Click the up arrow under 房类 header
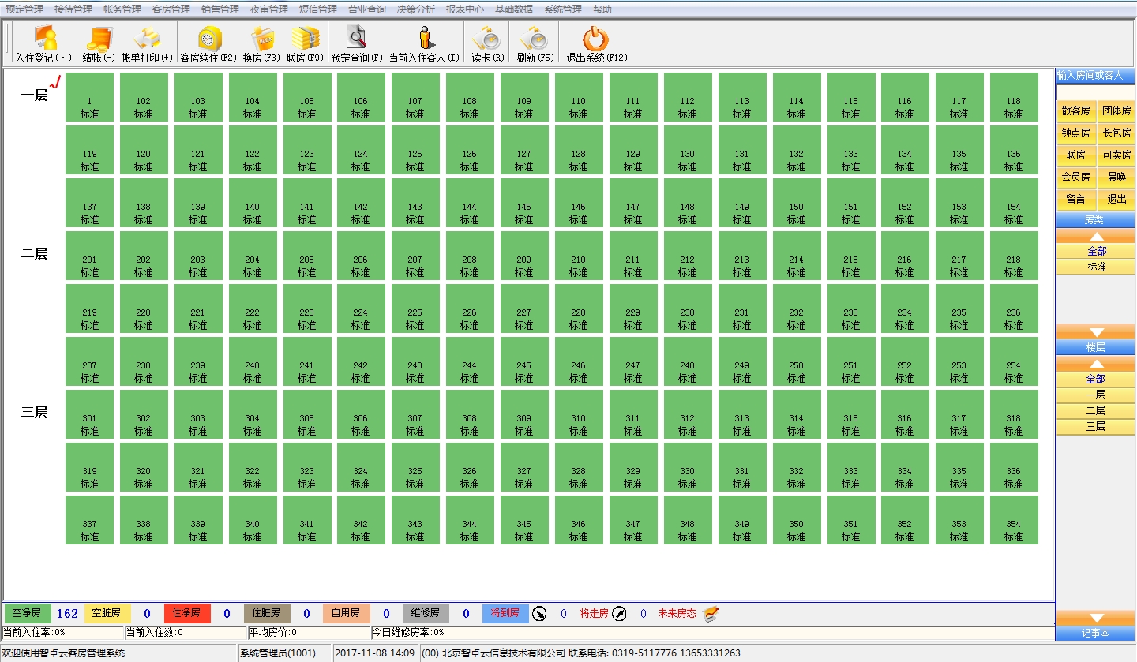Screen dimensions: 1137x662 1095,236
